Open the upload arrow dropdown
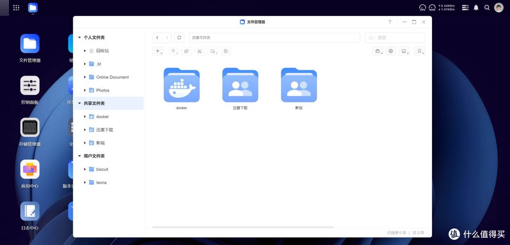 (174, 51)
